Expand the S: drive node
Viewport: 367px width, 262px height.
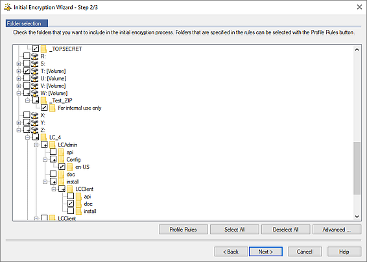pos(19,64)
